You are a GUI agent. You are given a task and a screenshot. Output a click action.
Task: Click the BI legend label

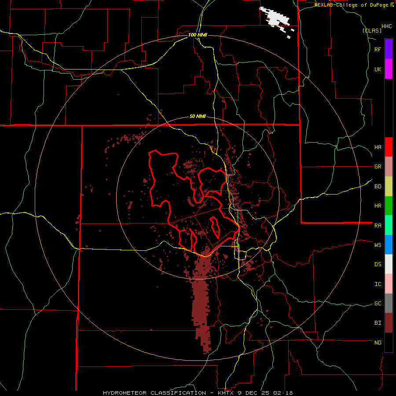point(378,323)
